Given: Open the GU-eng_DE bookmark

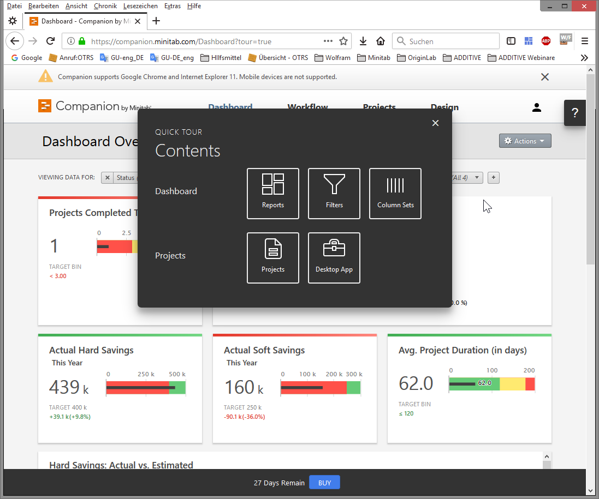Looking at the screenshot, I should [x=122, y=58].
